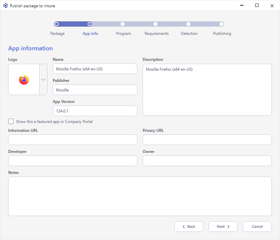Tick the featured app in Company Portal checkbox
This screenshot has width=280, height=240.
point(11,121)
